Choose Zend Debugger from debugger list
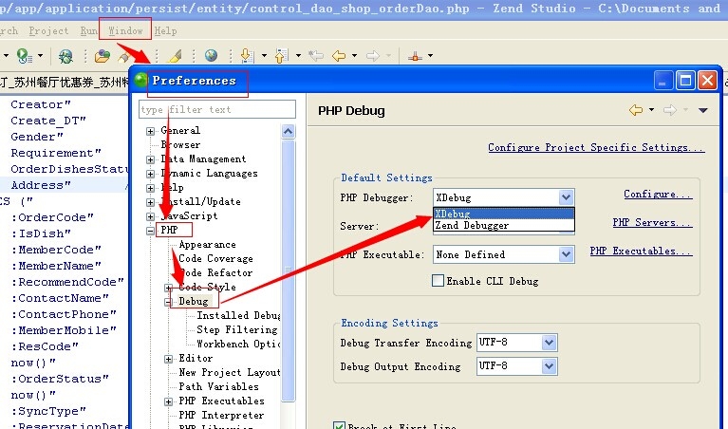The height and width of the screenshot is (429, 728). coord(504,225)
